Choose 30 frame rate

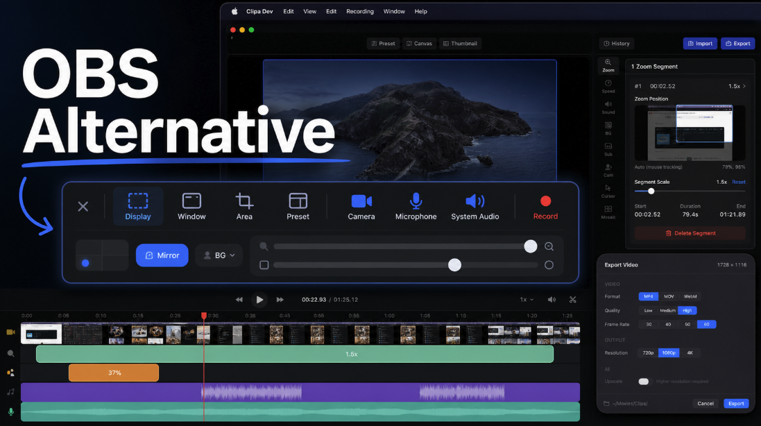(x=649, y=324)
